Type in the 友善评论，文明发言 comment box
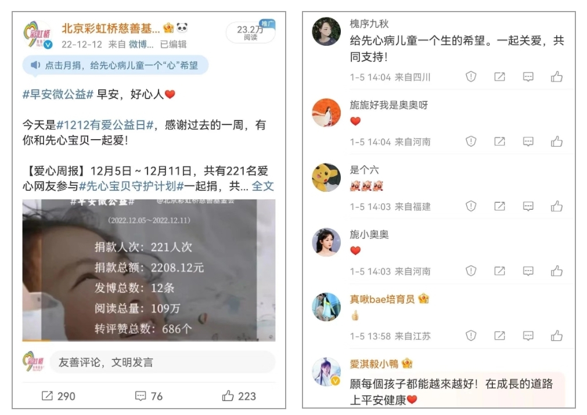Viewport: 587px width, 415px height. pos(163,362)
